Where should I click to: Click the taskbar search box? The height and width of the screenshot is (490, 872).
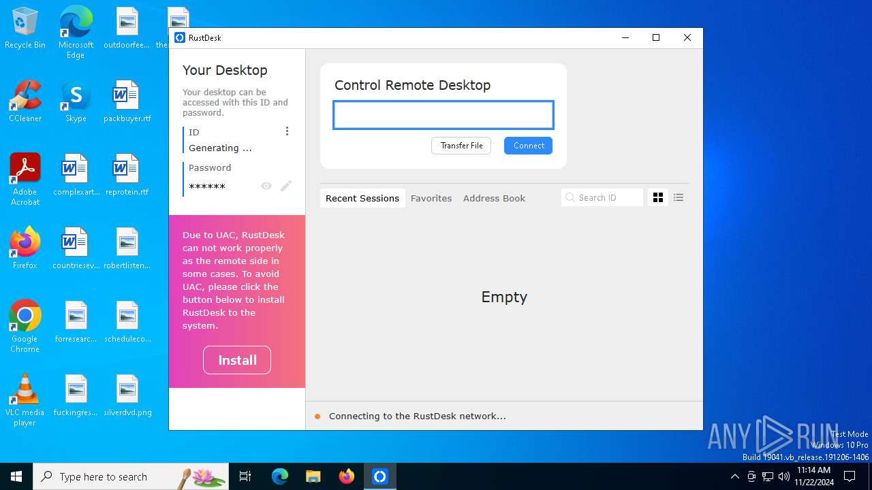coord(131,476)
